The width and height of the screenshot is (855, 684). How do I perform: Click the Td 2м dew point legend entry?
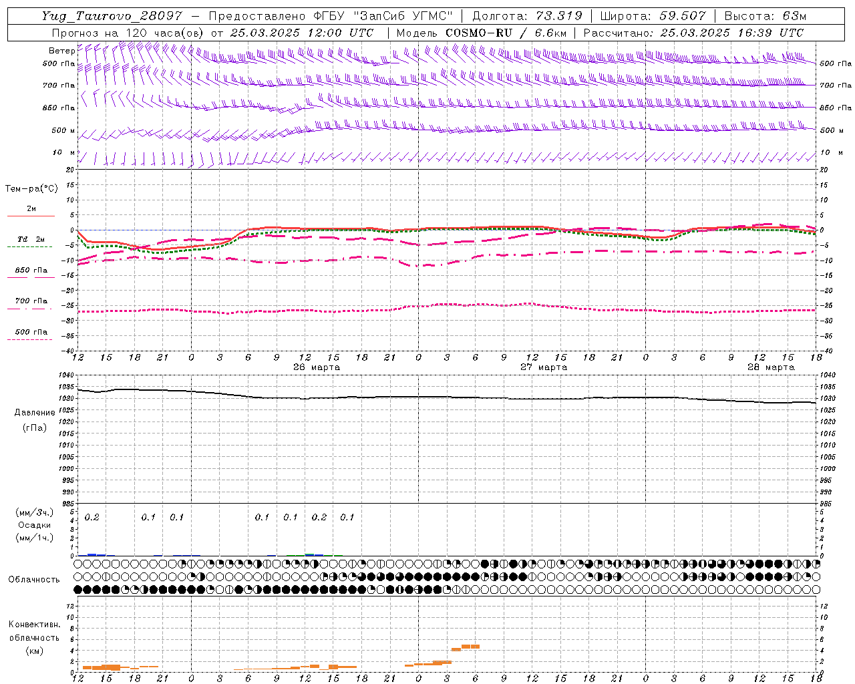[x=31, y=239]
